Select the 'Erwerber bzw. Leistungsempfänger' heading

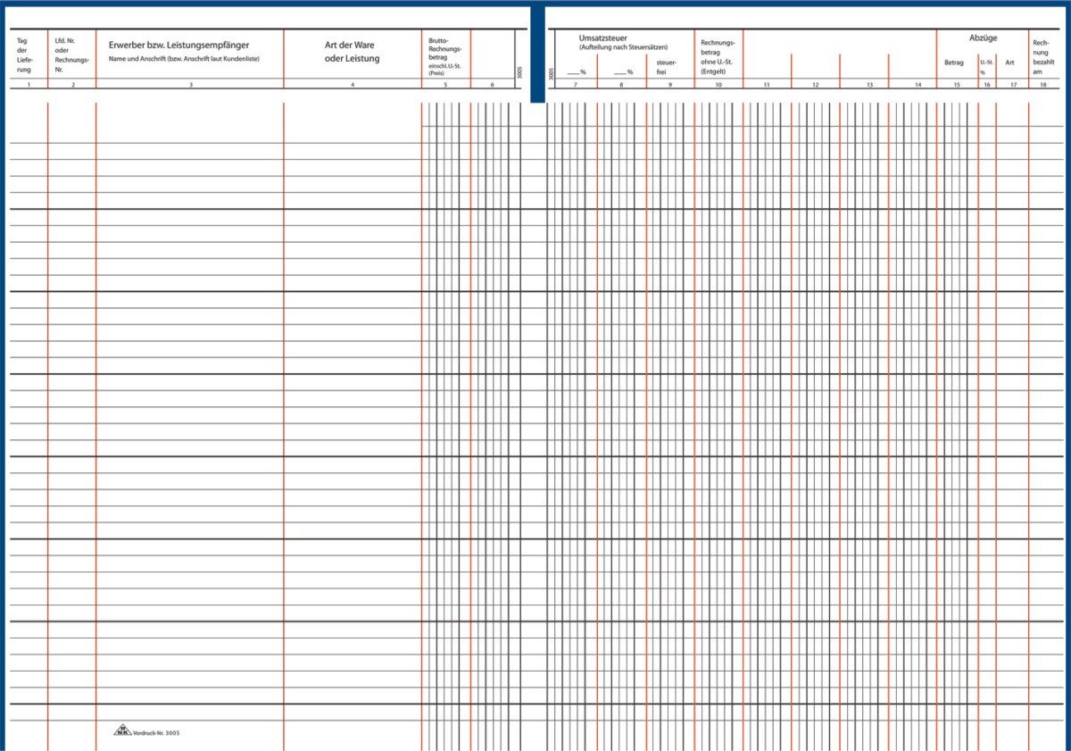178,45
